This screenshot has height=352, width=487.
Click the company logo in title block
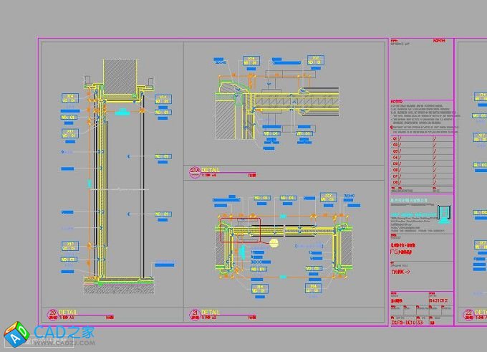click(445, 213)
